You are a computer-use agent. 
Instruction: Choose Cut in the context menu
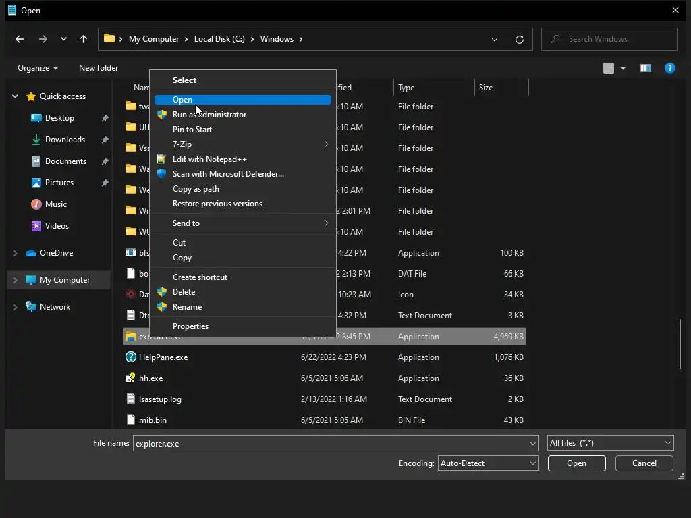pyautogui.click(x=242, y=243)
